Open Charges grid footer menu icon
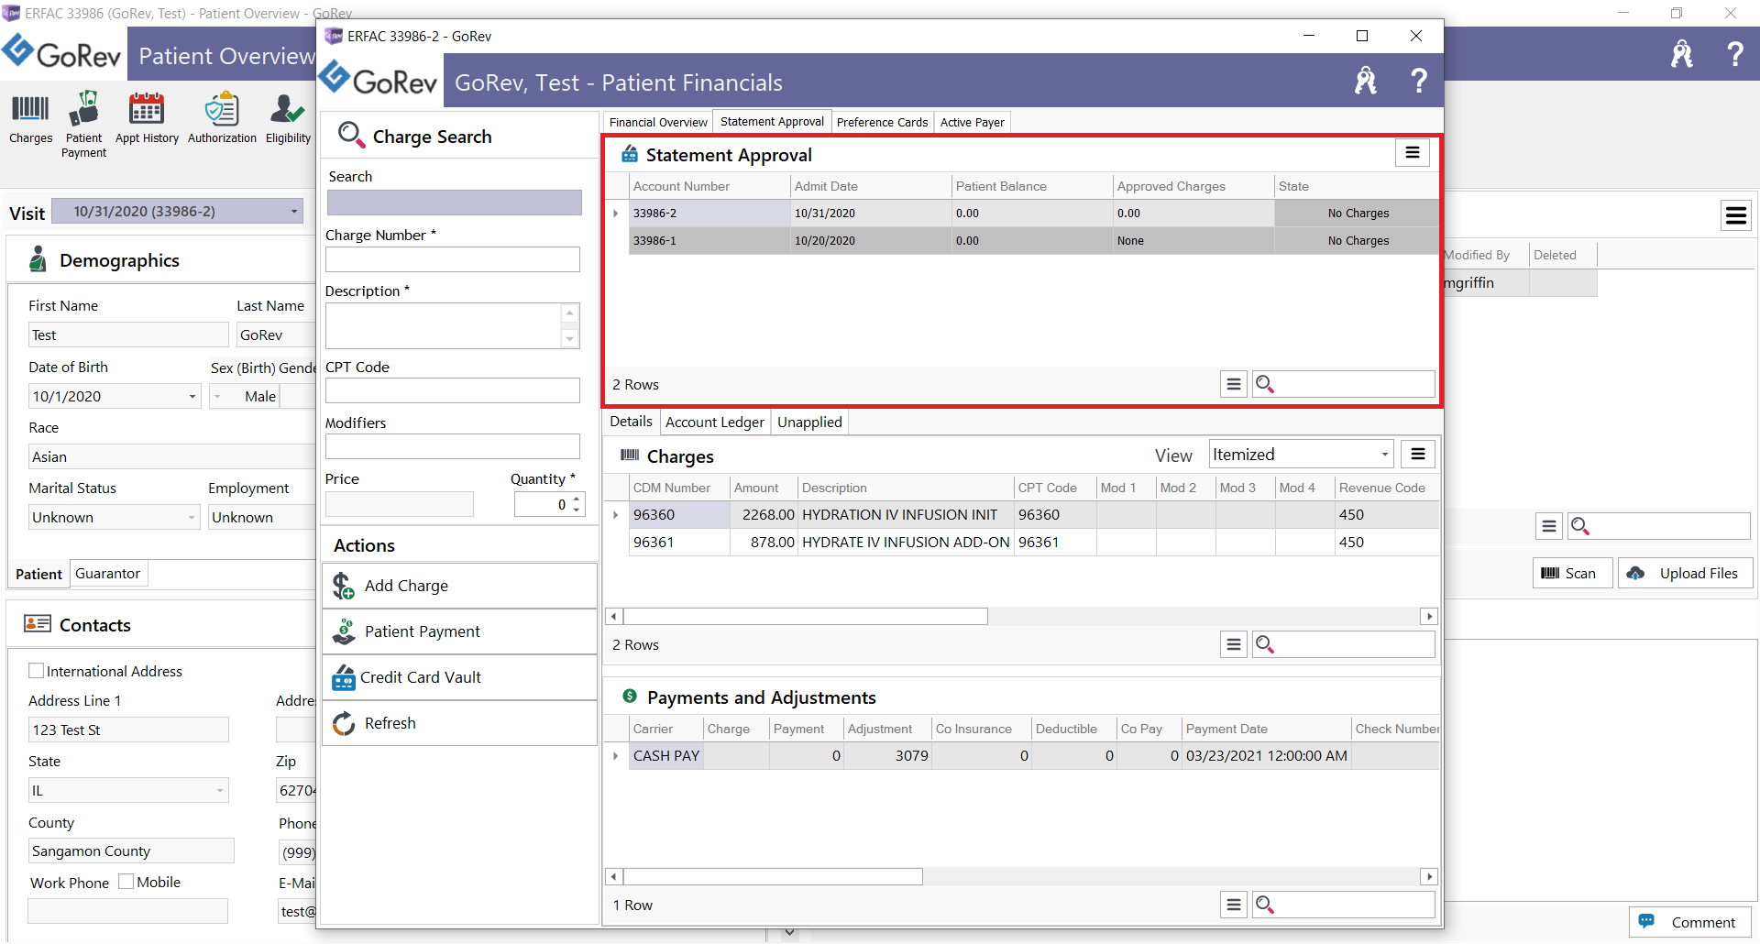 coord(1234,644)
